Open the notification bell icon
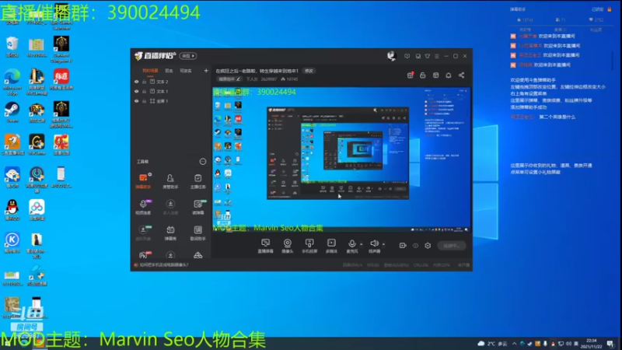 click(x=449, y=75)
